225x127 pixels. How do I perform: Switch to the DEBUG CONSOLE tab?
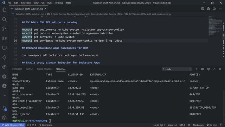tap(45, 69)
